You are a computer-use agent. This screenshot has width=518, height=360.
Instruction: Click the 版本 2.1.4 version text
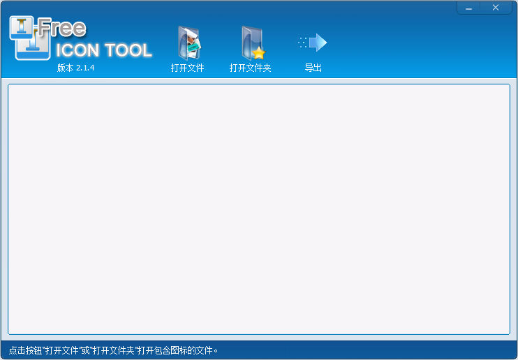pyautogui.click(x=75, y=68)
